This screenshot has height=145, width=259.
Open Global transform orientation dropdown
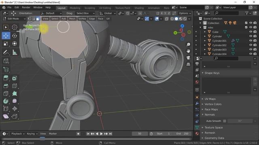coord(108,13)
